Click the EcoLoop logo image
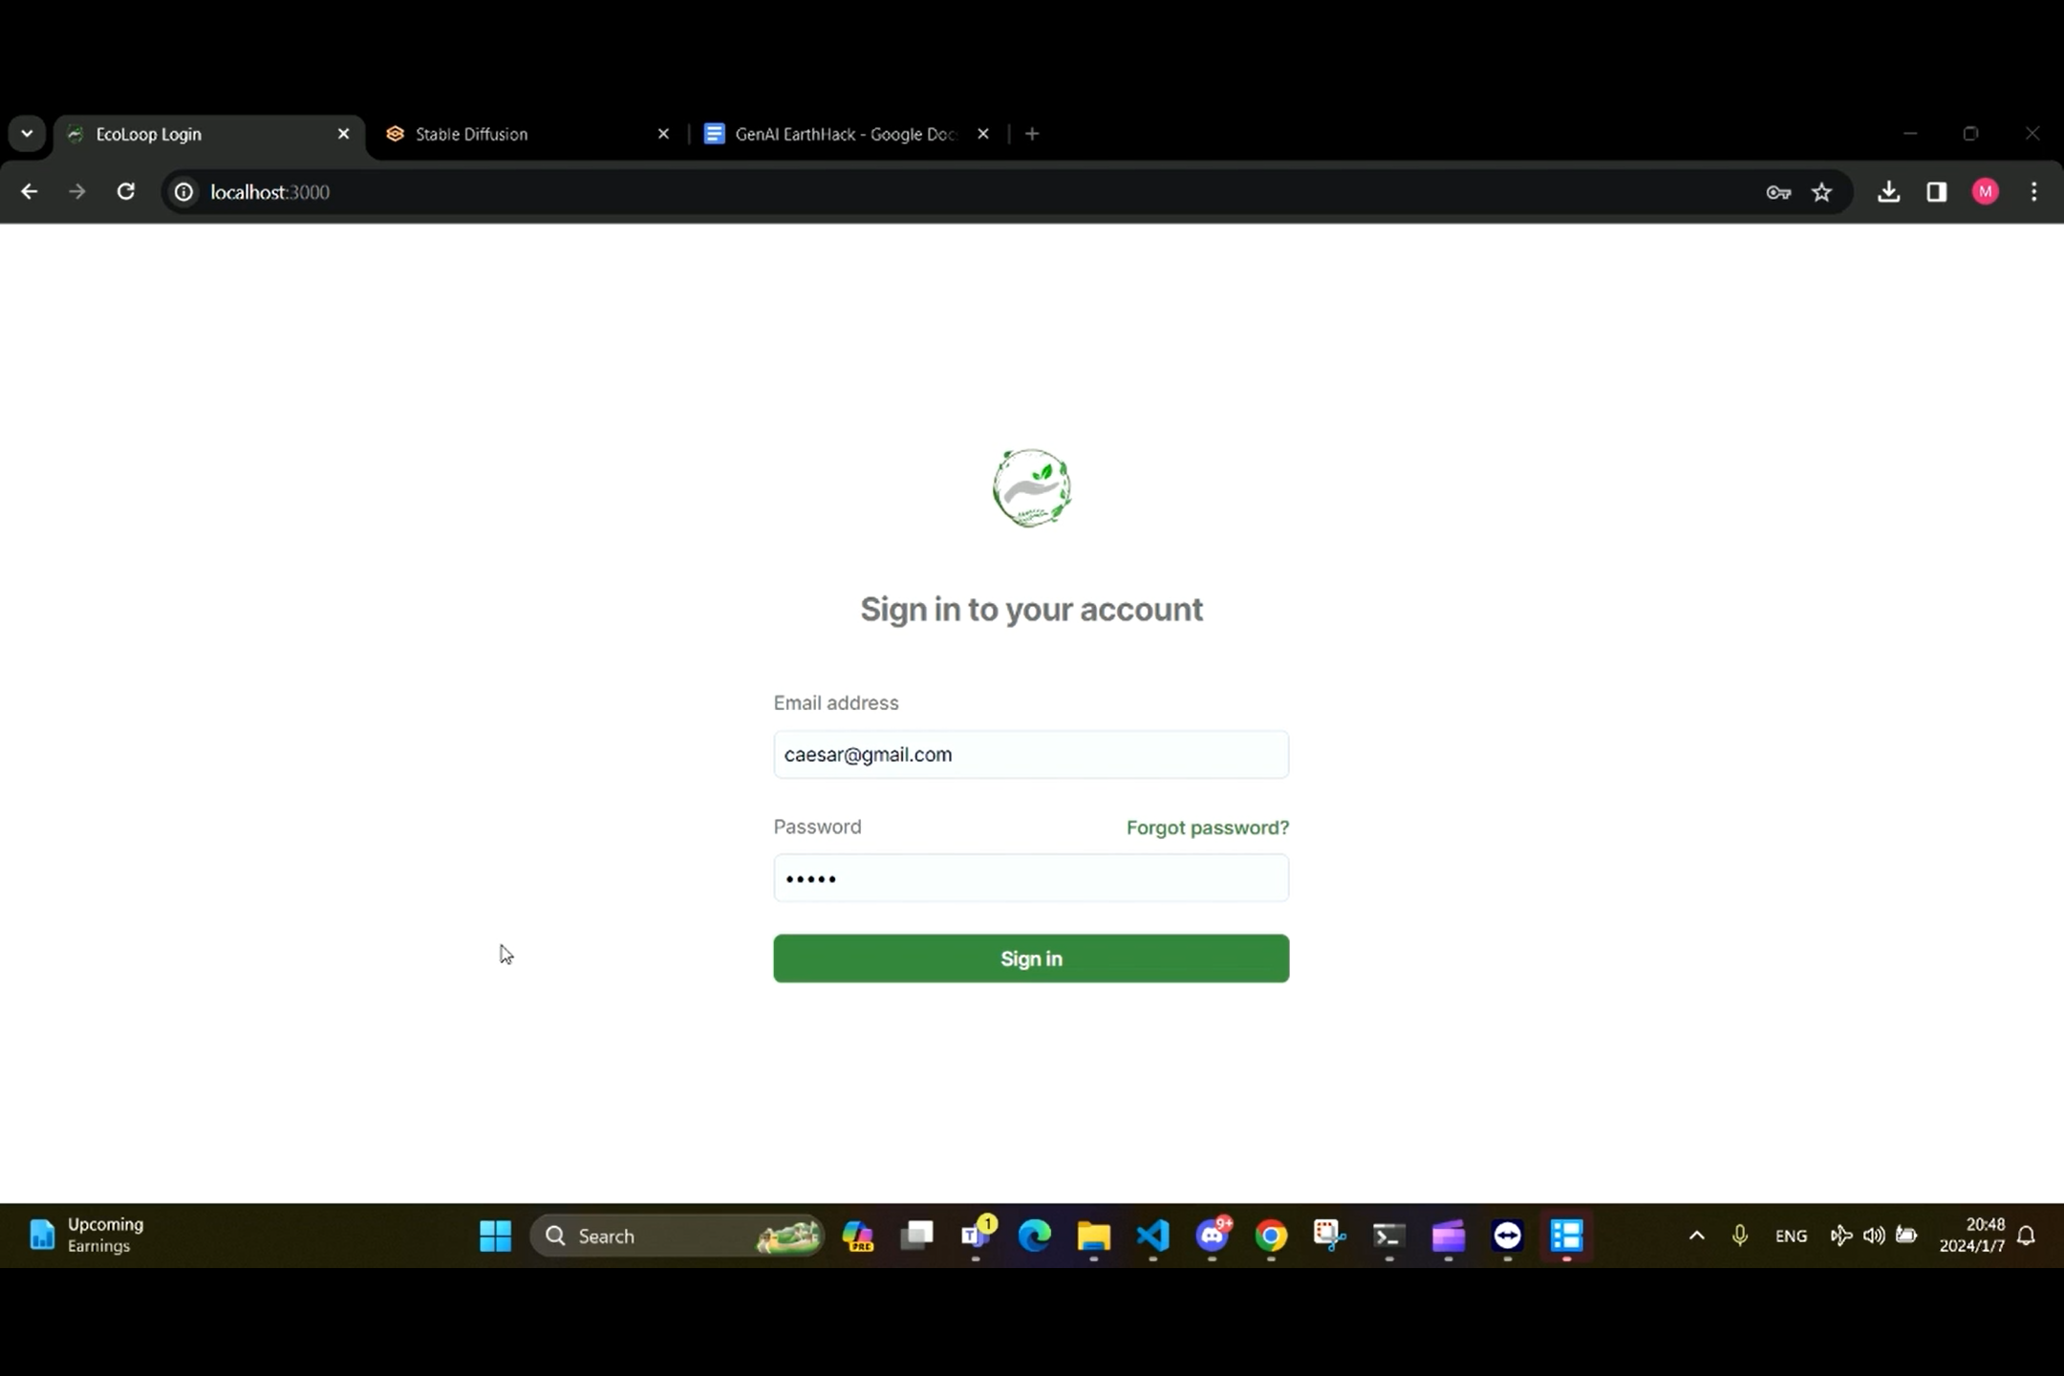The width and height of the screenshot is (2064, 1376). coord(1031,488)
